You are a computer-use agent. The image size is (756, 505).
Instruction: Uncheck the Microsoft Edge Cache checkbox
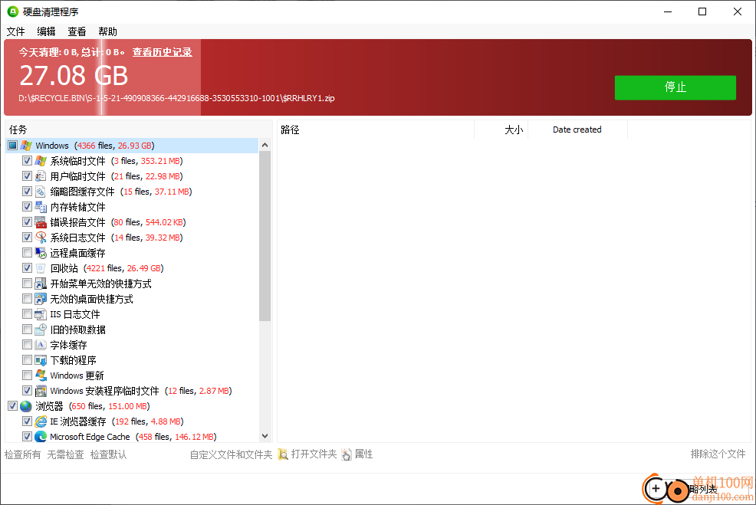point(27,437)
